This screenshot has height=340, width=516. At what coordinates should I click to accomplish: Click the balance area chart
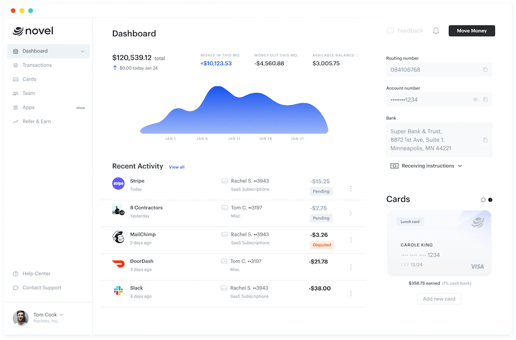coord(234,112)
